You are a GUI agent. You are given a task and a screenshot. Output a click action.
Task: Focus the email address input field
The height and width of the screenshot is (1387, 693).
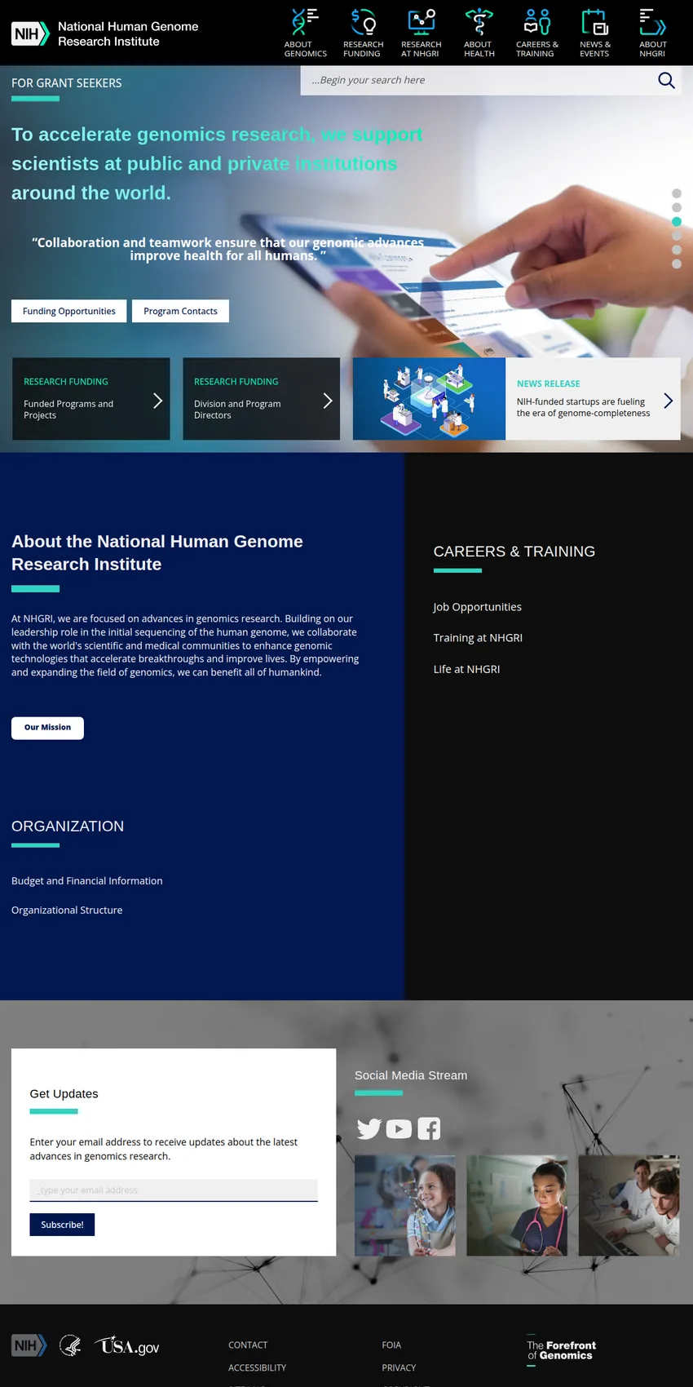[174, 1190]
